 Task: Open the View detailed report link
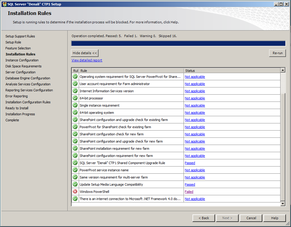pos(87,60)
